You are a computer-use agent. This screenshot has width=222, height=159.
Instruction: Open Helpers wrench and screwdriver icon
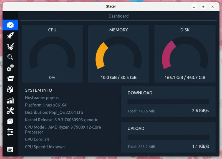[10, 111]
